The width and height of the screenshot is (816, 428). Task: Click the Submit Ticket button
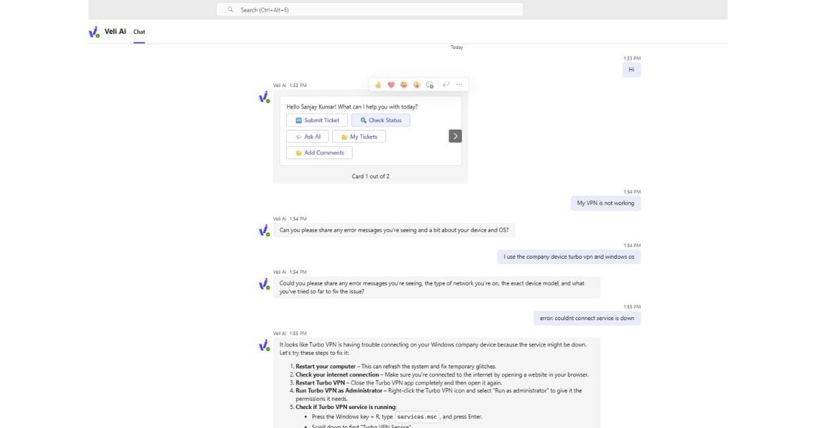click(x=317, y=120)
